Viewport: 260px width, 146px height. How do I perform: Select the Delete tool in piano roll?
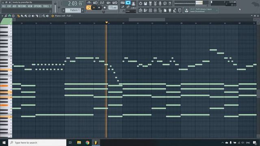[29, 16]
